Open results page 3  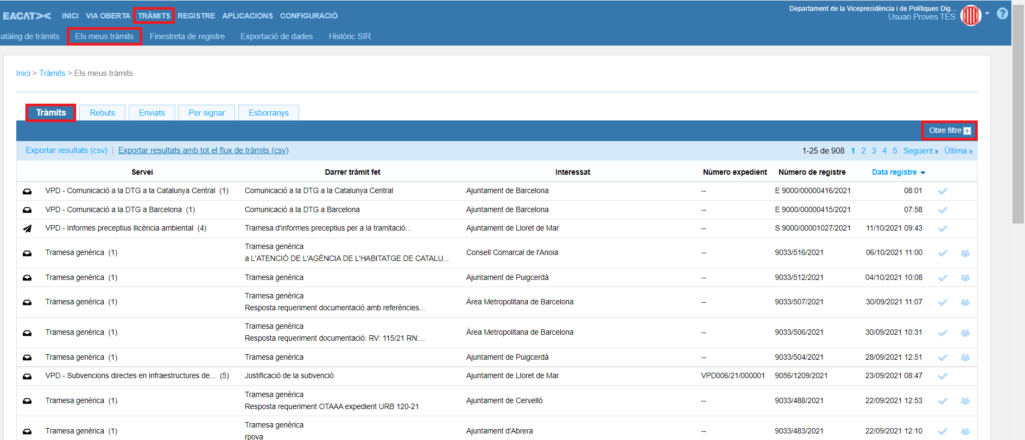pyautogui.click(x=874, y=151)
